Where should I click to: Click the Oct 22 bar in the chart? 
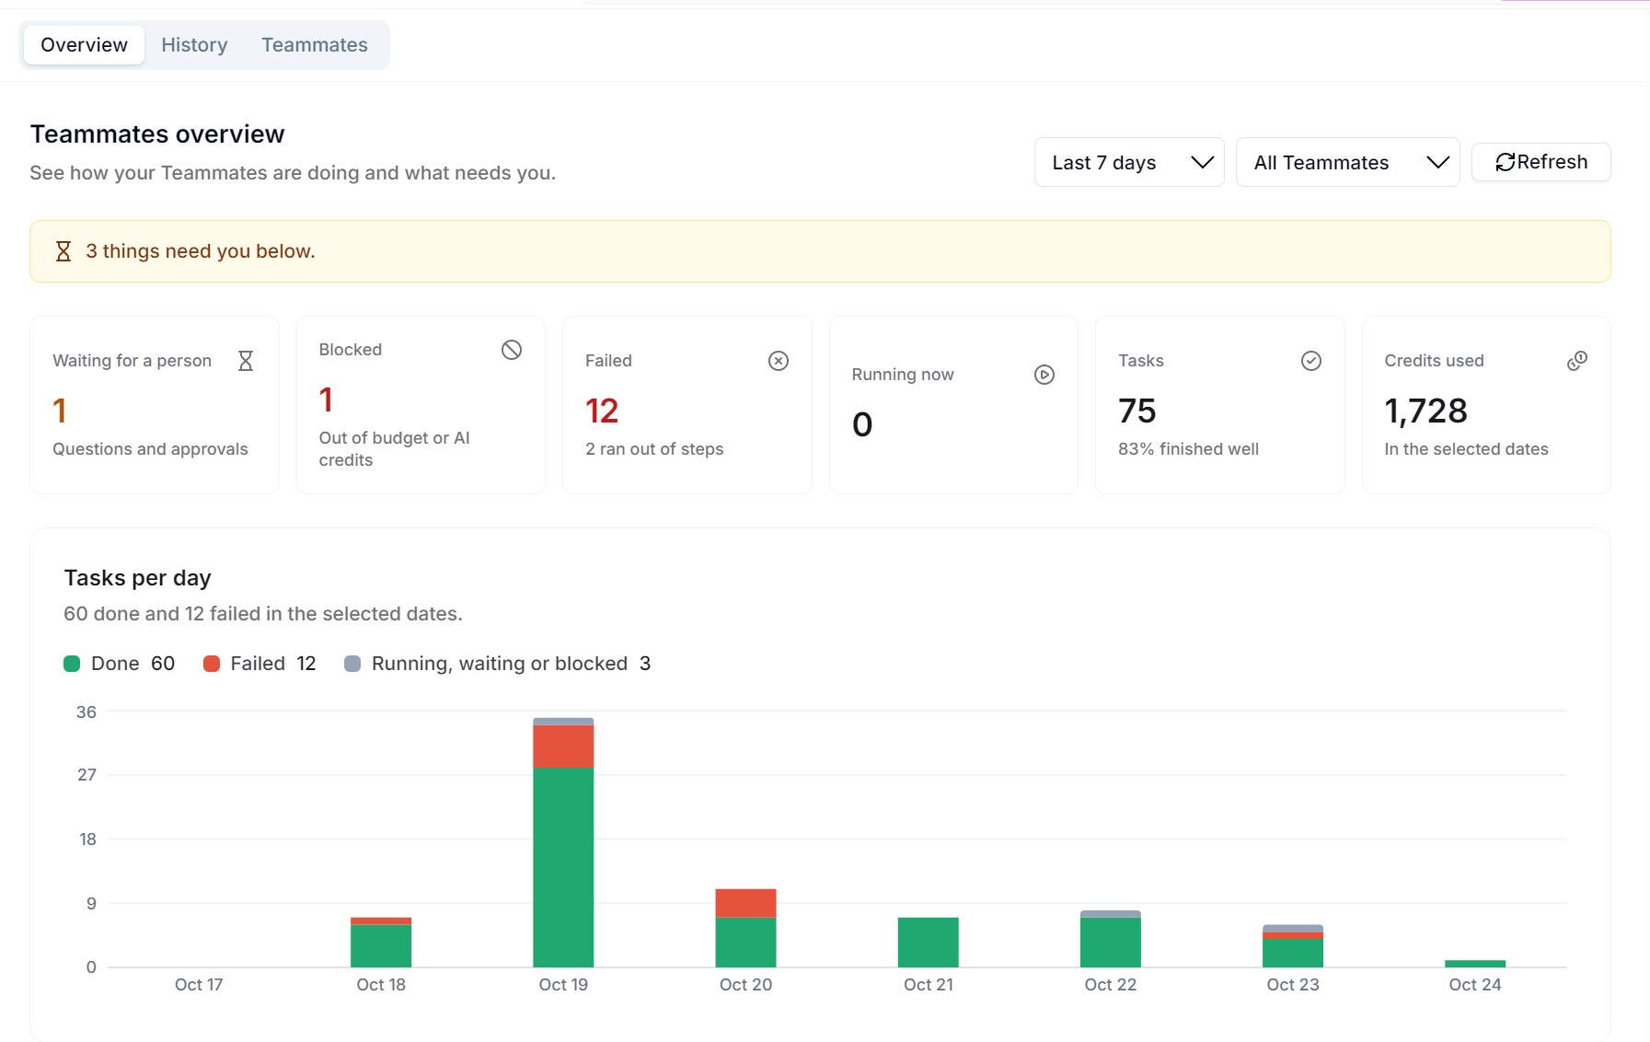pos(1111,939)
